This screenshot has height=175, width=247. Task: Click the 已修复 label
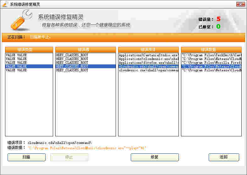pos(206,27)
